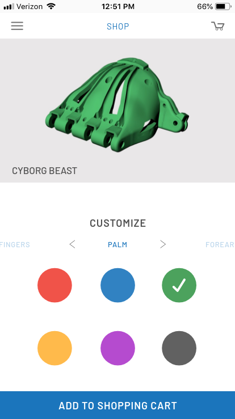Tap the Wi-Fi status icon
The height and width of the screenshot is (419, 235).
(x=51, y=6)
